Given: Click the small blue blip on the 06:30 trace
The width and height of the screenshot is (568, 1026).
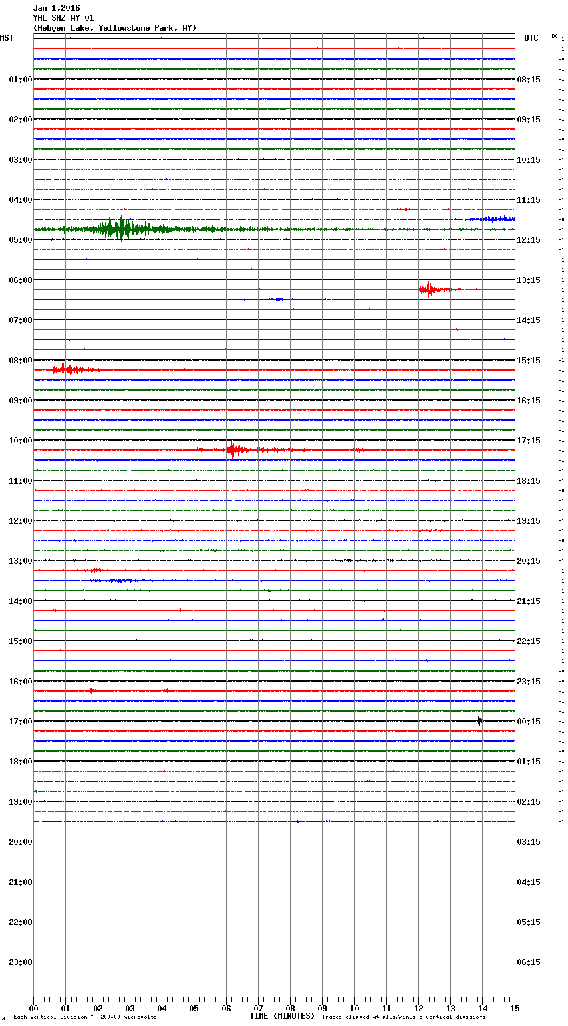Looking at the screenshot, I should click(279, 300).
